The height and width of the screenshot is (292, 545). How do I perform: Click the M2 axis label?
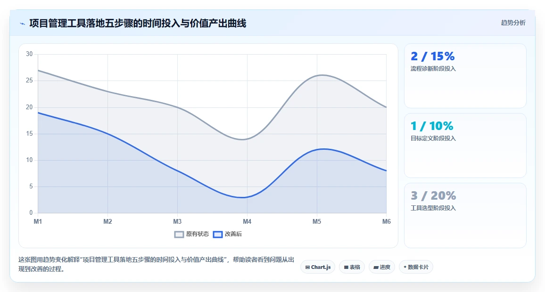click(x=108, y=221)
